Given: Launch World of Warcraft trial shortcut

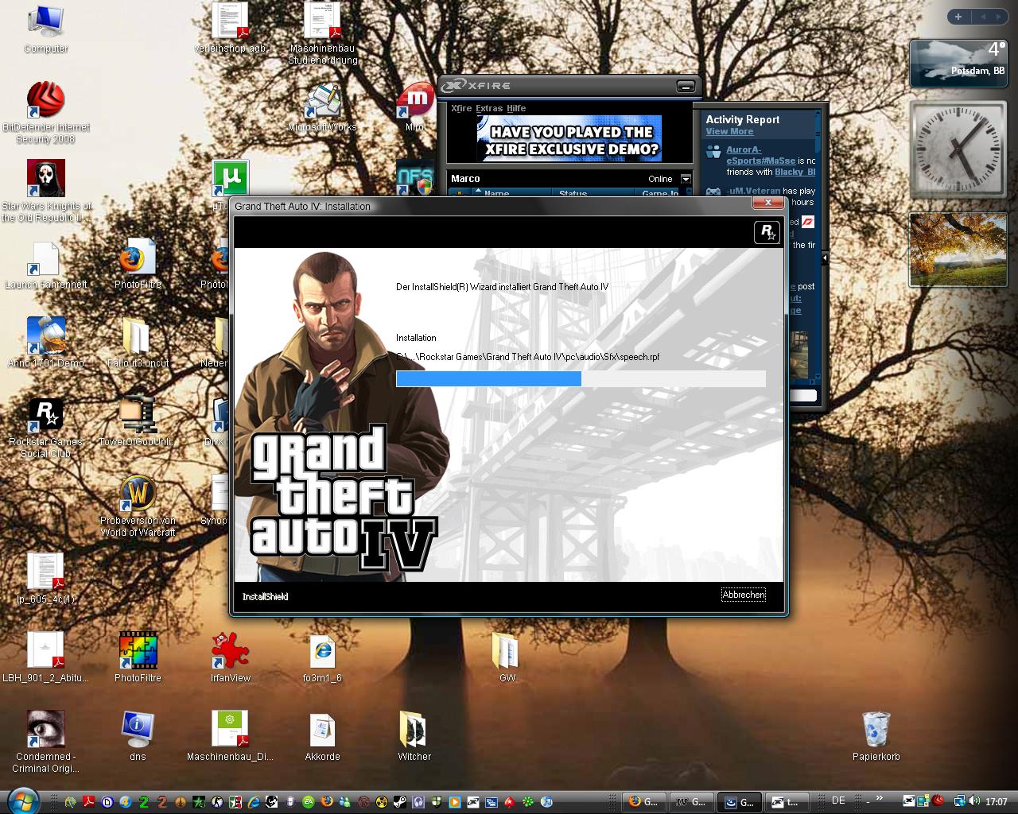Looking at the screenshot, I should (138, 507).
